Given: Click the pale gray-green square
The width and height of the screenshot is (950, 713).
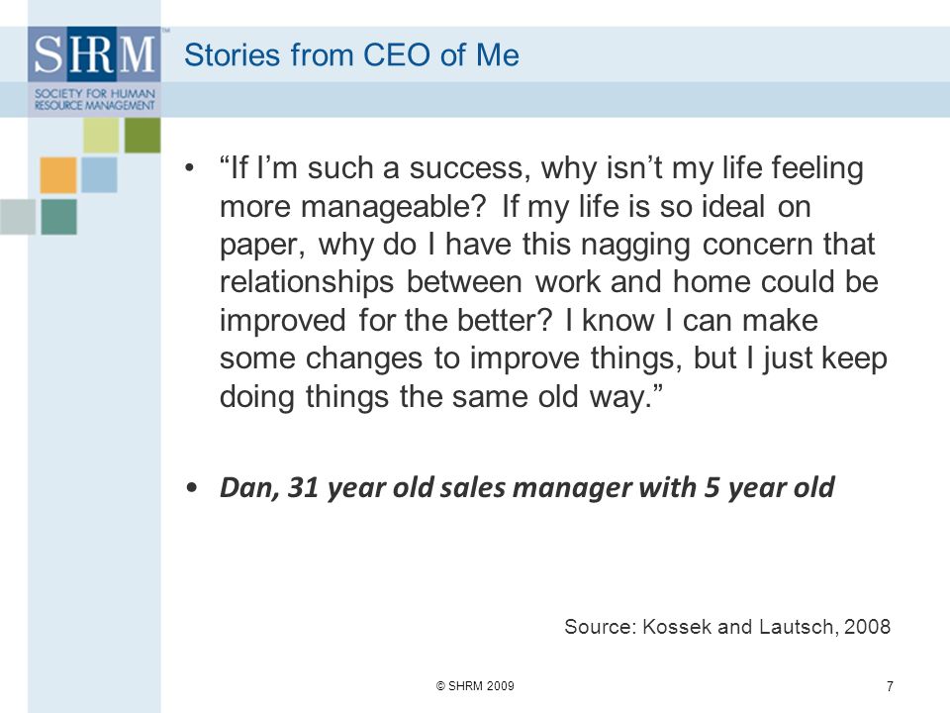Looking at the screenshot, I should click(x=18, y=217).
